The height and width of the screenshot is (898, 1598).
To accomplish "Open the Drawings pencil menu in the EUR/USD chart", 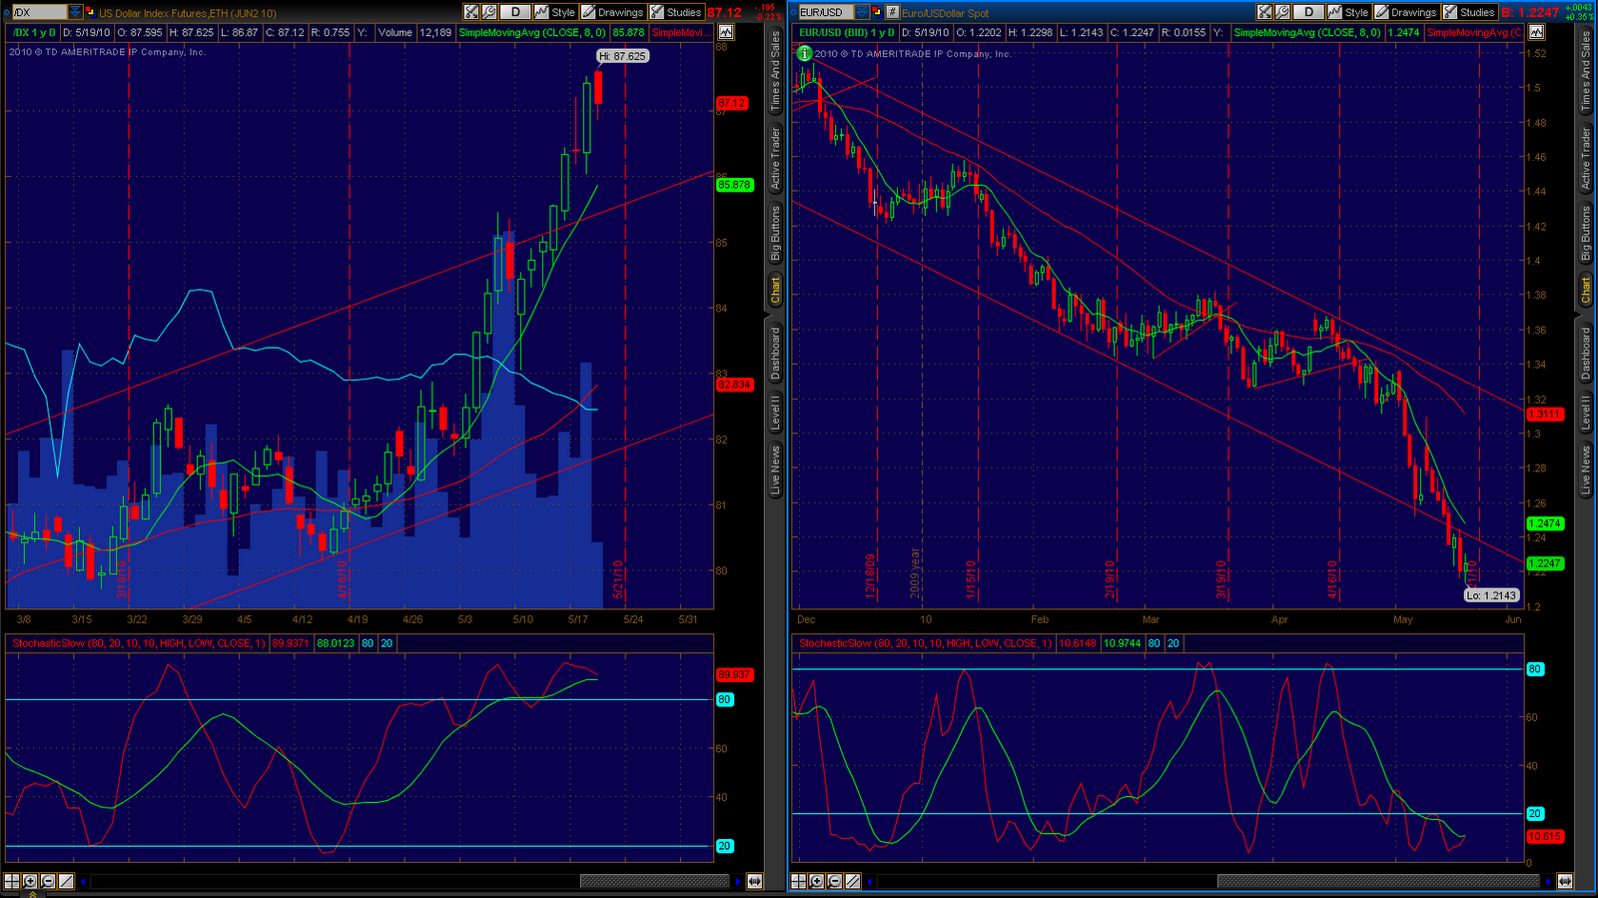I will [x=1406, y=12].
